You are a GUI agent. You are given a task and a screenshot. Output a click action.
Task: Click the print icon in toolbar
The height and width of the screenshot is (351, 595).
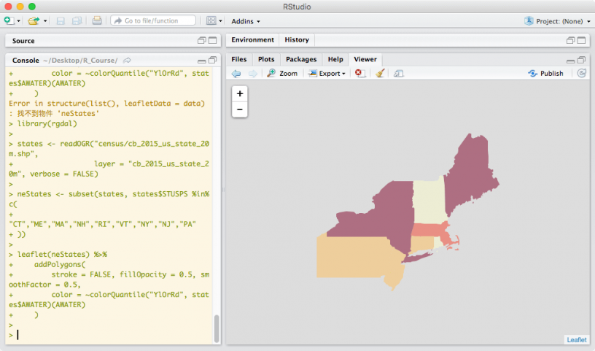[x=97, y=20]
